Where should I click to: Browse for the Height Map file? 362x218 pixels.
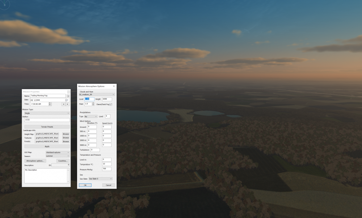click(x=66, y=134)
